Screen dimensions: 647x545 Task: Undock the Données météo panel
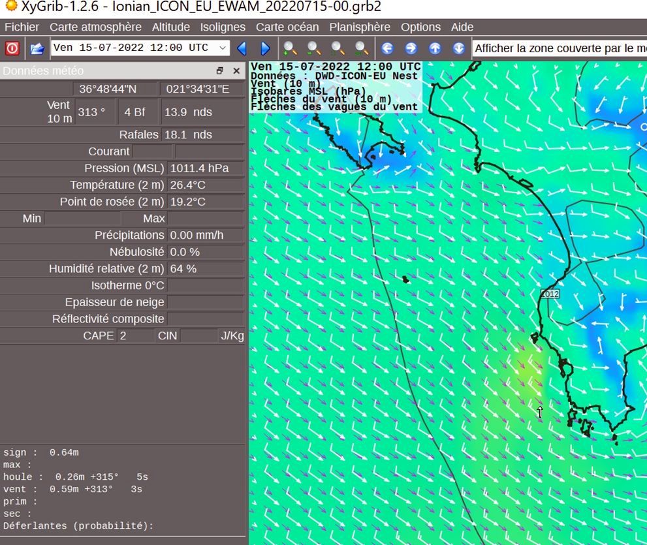(x=219, y=71)
